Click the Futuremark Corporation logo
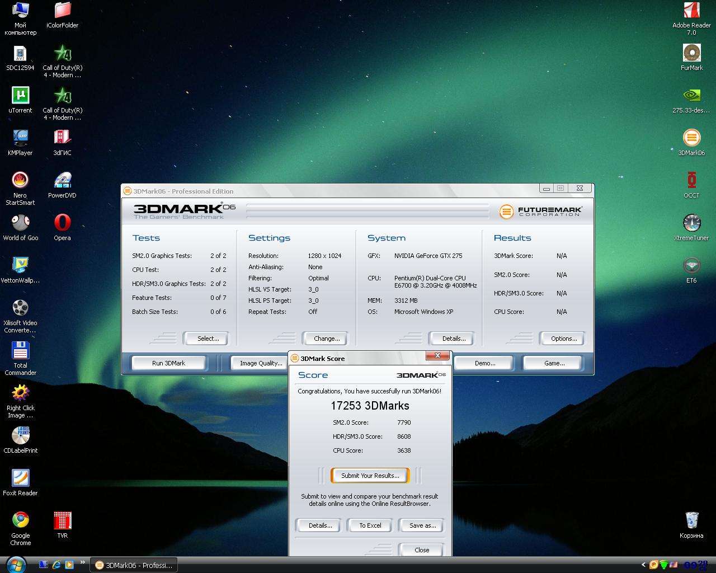This screenshot has height=573, width=716. (x=540, y=212)
